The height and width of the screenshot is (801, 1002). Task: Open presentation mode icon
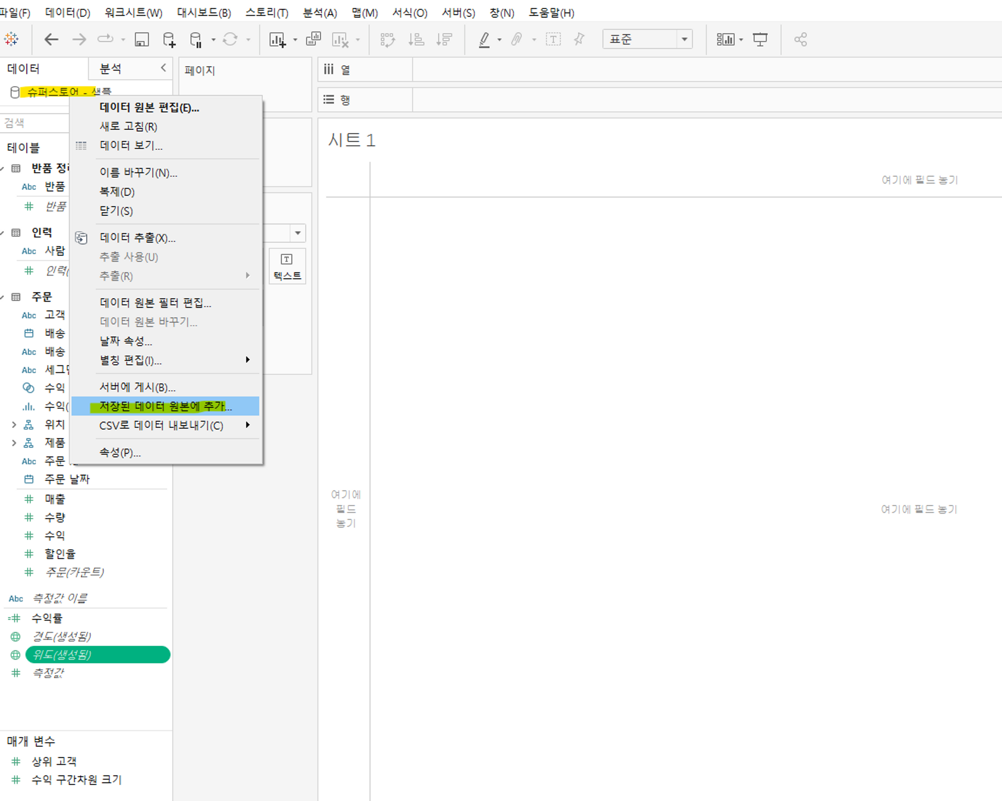pos(760,39)
